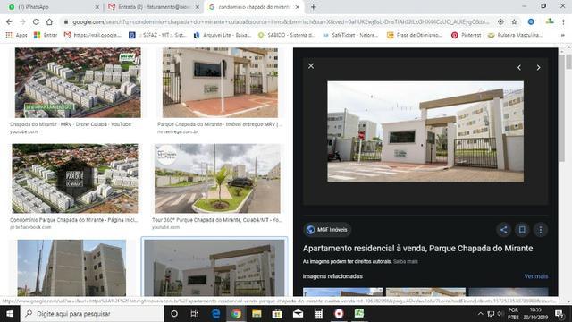Open the Pulseira Masculina bookmark

point(515,35)
